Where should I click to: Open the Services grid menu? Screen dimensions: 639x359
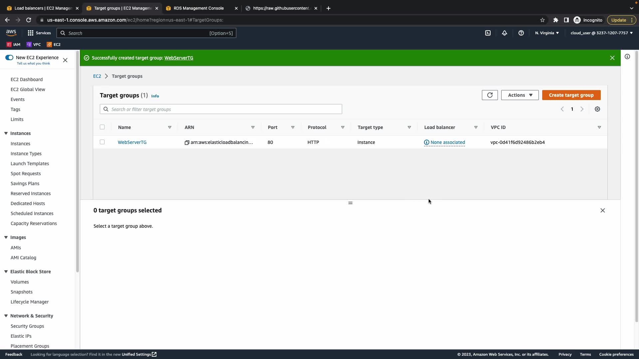coord(31,33)
